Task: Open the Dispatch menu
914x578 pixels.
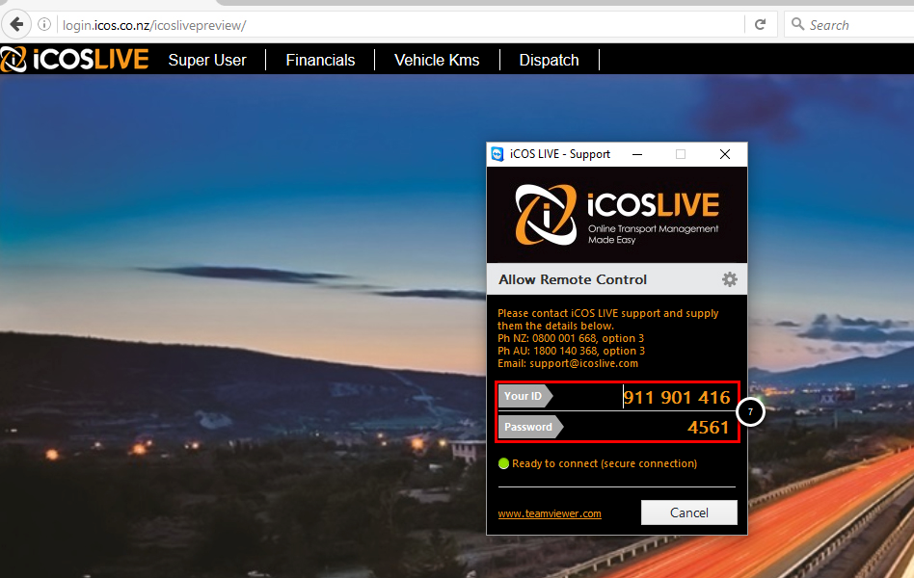Action: coord(550,60)
